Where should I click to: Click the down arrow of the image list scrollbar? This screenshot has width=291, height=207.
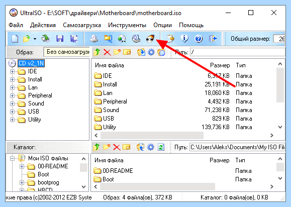280,127
